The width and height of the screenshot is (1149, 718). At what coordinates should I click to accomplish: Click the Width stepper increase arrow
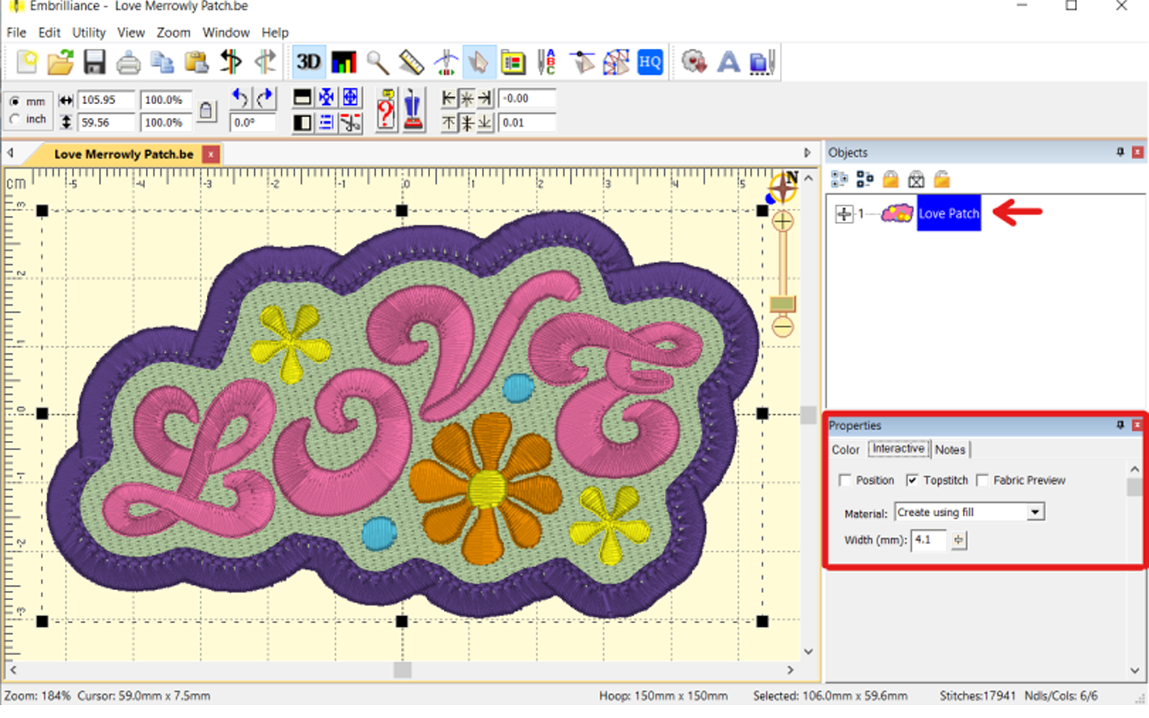click(959, 538)
